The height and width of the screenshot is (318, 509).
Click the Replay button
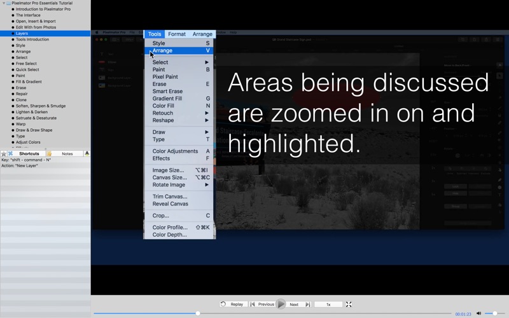(x=232, y=305)
